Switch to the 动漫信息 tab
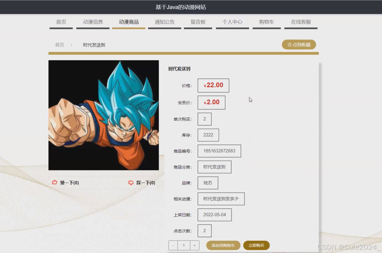Image resolution: width=382 pixels, height=253 pixels. click(93, 22)
